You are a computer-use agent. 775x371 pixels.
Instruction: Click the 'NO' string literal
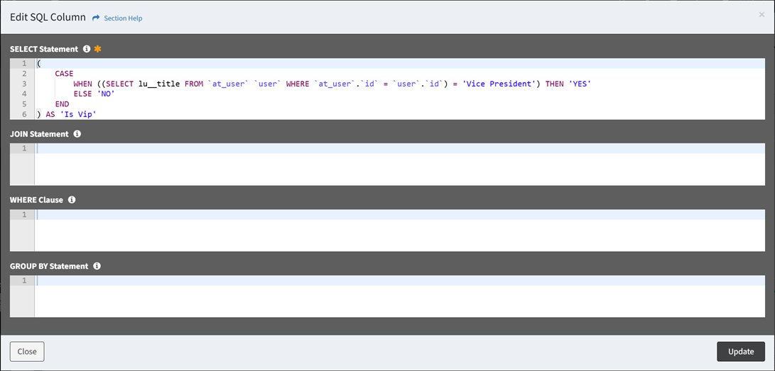tap(106, 94)
